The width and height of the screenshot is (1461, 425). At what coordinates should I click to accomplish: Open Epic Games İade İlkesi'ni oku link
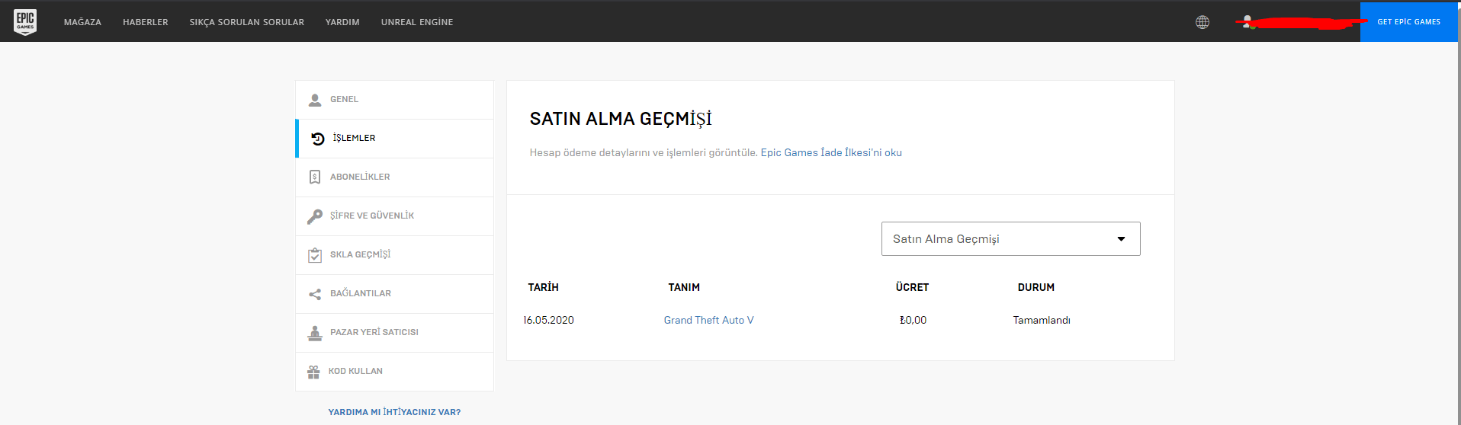pos(831,153)
